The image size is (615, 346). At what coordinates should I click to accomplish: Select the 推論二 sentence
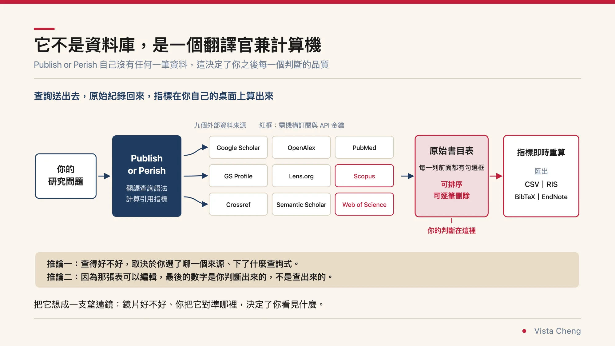190,277
